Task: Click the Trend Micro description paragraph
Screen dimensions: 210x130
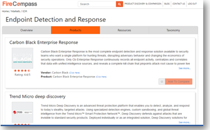Action: coord(115,112)
